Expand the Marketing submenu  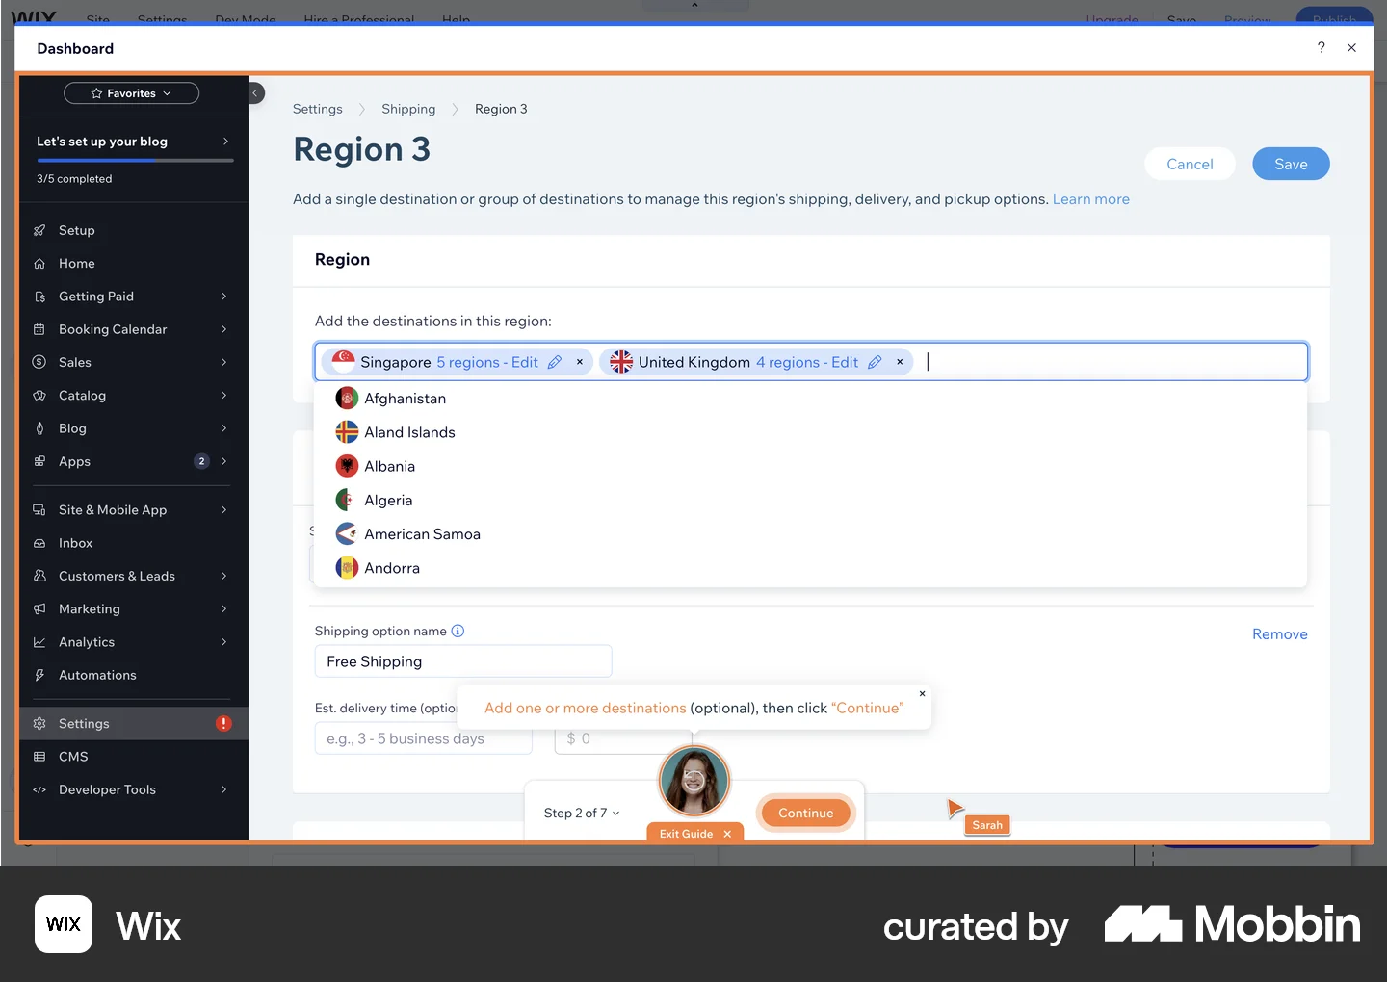(x=224, y=609)
